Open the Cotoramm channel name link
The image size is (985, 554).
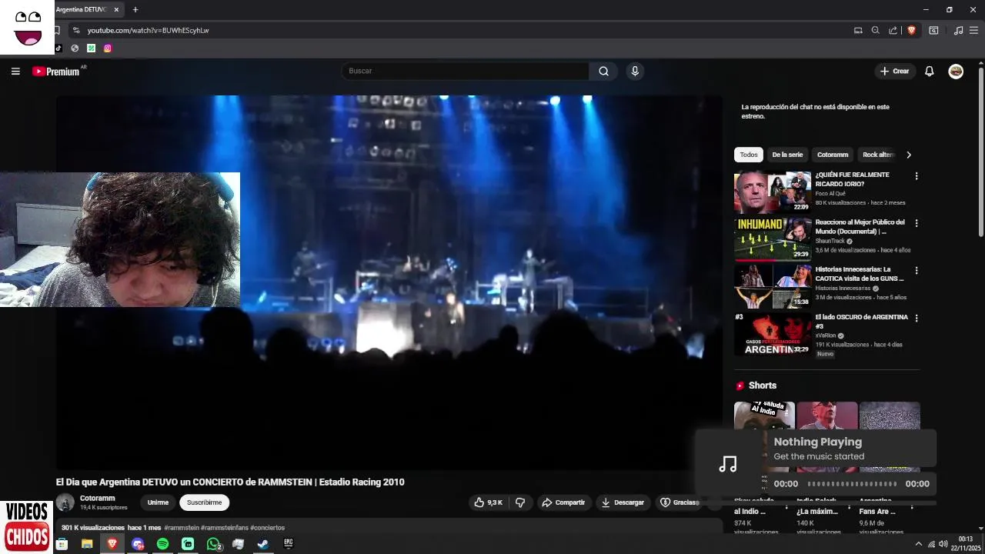click(x=97, y=498)
